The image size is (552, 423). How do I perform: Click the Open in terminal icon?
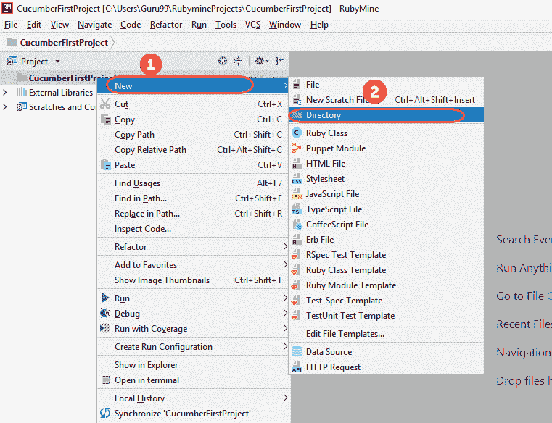[x=105, y=380]
